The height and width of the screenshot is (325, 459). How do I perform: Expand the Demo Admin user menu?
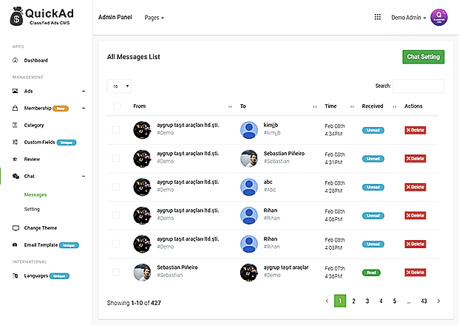click(408, 18)
